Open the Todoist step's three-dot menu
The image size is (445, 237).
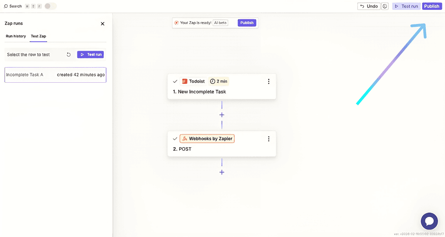pyautogui.click(x=268, y=81)
